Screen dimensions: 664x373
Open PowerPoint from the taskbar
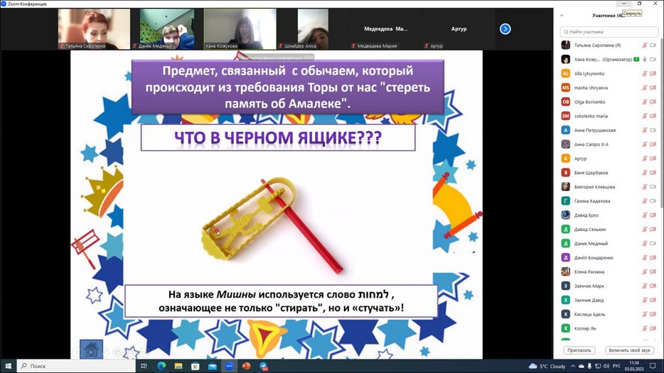tap(247, 366)
